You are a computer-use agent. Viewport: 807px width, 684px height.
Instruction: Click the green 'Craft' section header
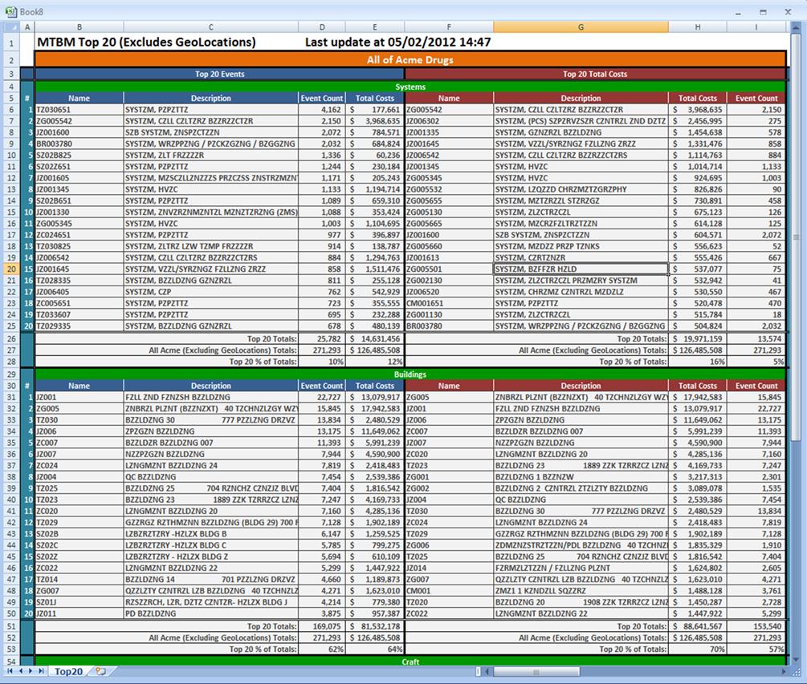(410, 662)
